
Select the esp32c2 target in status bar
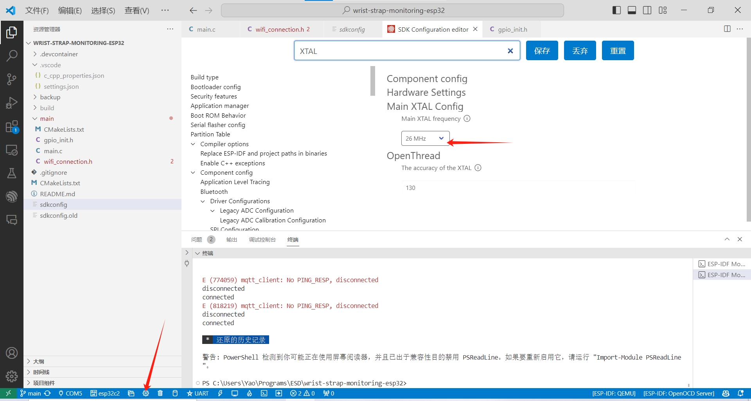click(x=105, y=393)
